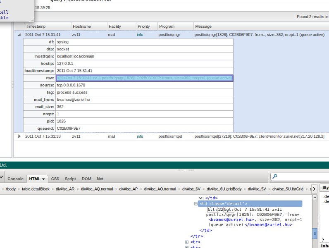Open the HTML tab dropdown arrow
Screen dimensions: 329x248
click(x=43, y=179)
